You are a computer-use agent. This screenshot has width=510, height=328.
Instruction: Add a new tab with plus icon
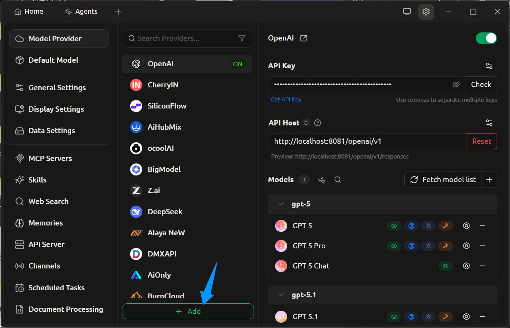118,12
